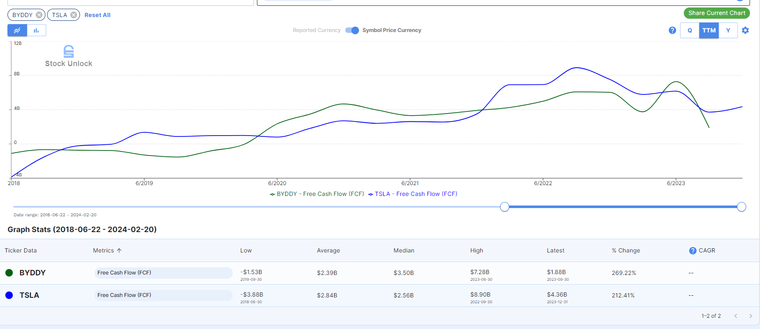Go to previous table page arrow
760x329 pixels.
(x=736, y=316)
